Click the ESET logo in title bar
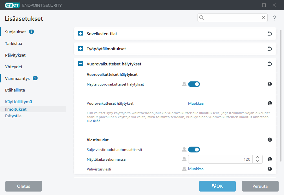 pyautogui.click(x=12, y=5)
